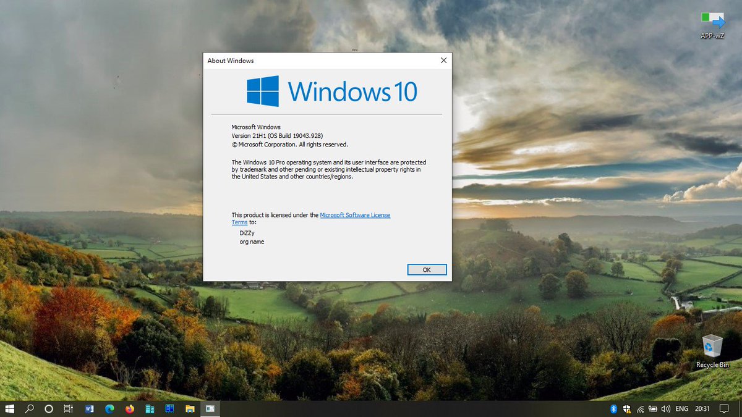Click OK in About Windows
This screenshot has width=742, height=417.
pos(427,270)
